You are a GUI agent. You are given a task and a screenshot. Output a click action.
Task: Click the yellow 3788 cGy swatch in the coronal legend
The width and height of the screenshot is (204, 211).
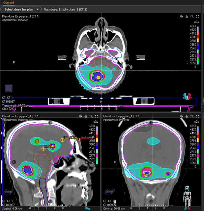pos(198,141)
